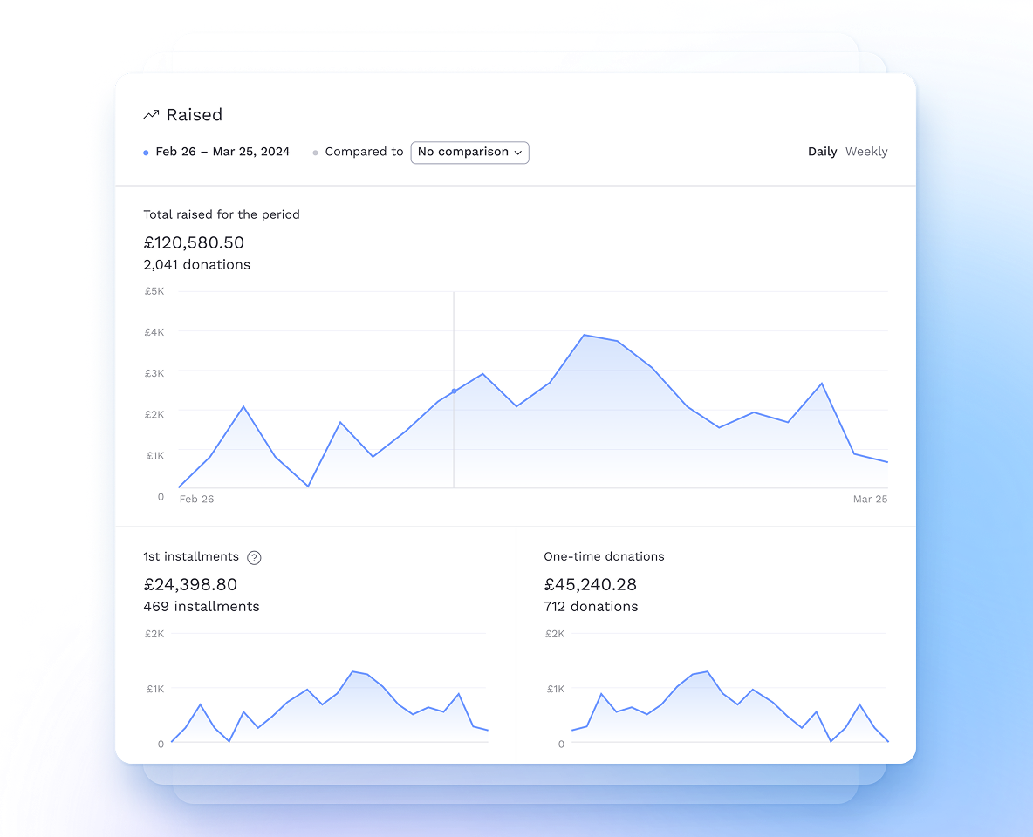Open the date range Feb 26 – Mar 25 selector
Image resolution: width=1033 pixels, height=837 pixels.
[x=222, y=151]
